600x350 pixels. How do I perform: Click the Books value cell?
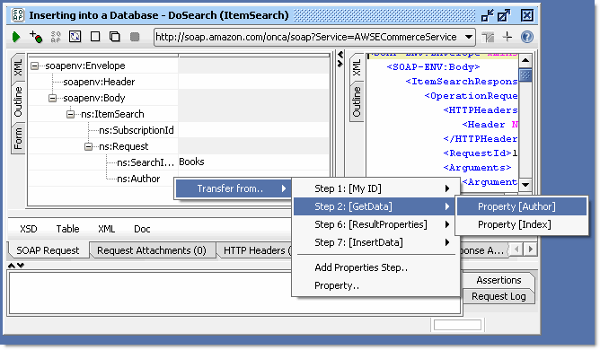(x=253, y=162)
